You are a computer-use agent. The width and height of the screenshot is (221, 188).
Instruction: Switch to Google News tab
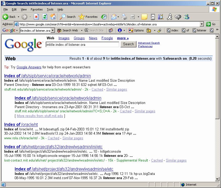click(93, 38)
